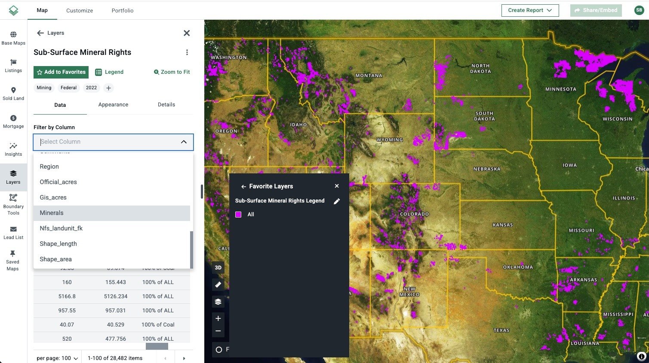
Task: Click the Zoom to Fit link
Action: tap(171, 72)
